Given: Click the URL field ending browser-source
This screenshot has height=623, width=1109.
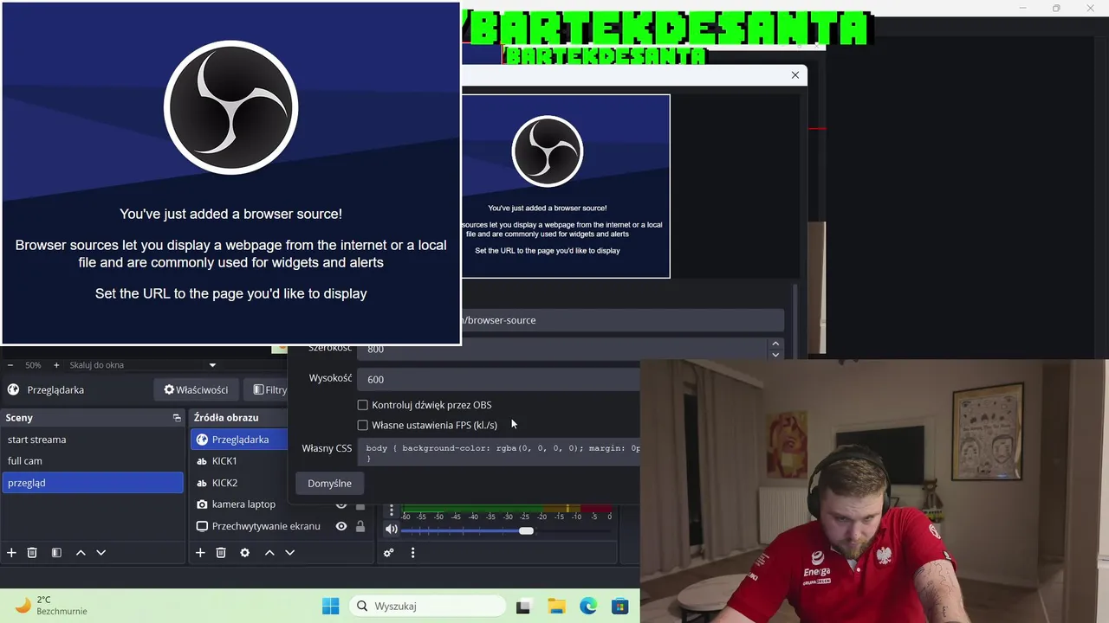Looking at the screenshot, I should pos(622,320).
